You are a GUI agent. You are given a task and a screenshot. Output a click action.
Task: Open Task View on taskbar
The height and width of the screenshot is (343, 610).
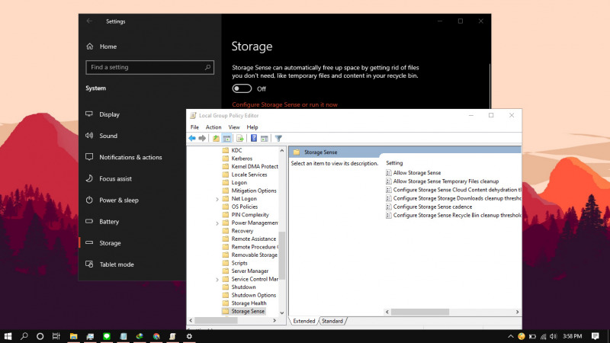click(56, 336)
